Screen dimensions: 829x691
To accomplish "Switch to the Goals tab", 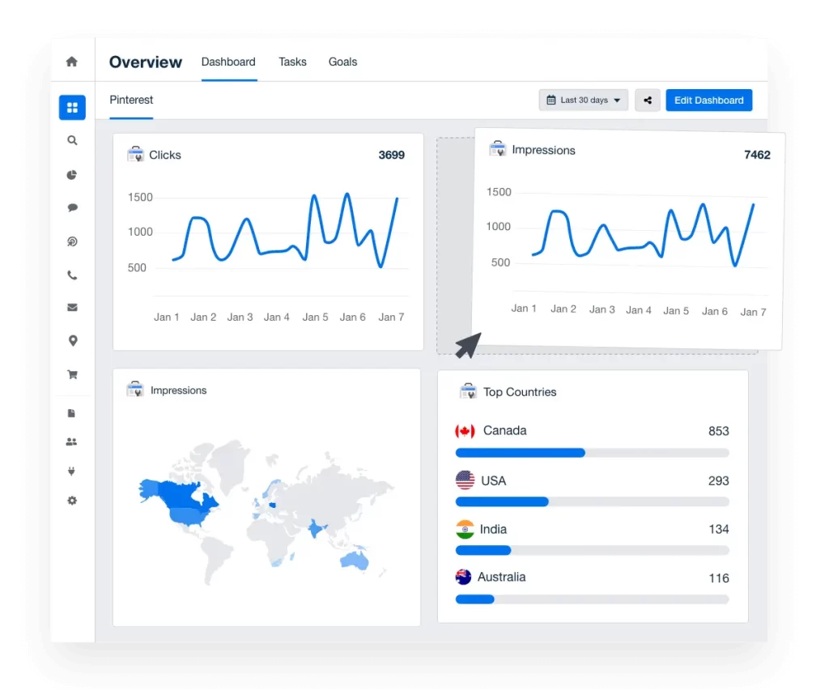I will 342,62.
